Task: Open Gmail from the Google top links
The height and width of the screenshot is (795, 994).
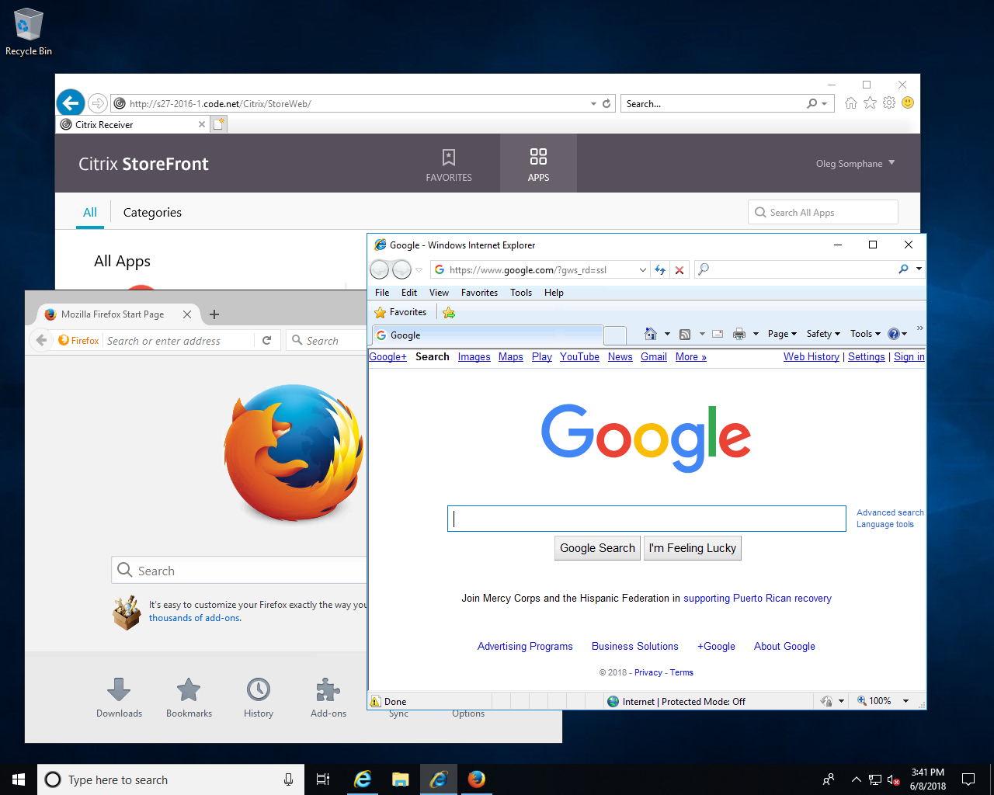Action: tap(653, 356)
